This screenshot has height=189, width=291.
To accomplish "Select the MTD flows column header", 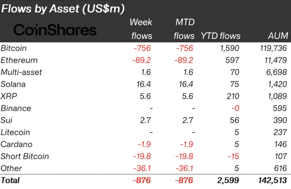I will 184,29.
